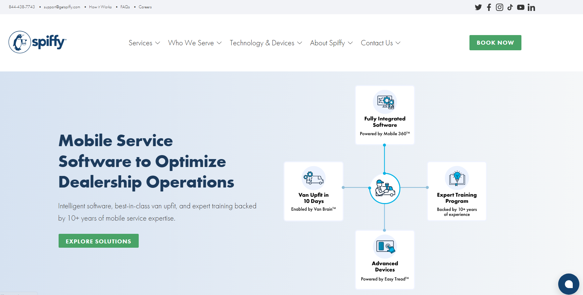This screenshot has height=295, width=583.
Task: Expand the Contact Us chevron
Action: coord(398,43)
